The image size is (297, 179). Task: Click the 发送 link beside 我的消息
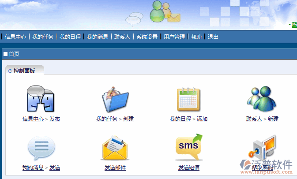click(55, 168)
